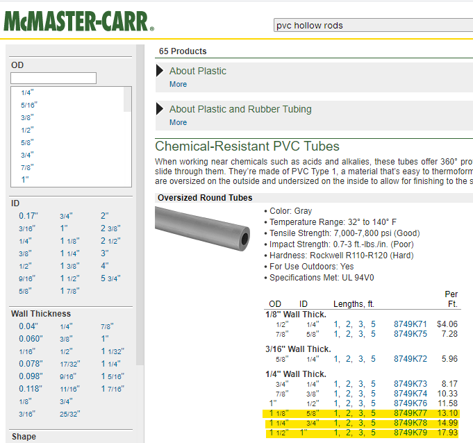Filter by Wall Thickness 0.118"
Image resolution: width=473 pixels, height=443 pixels.
31,389
